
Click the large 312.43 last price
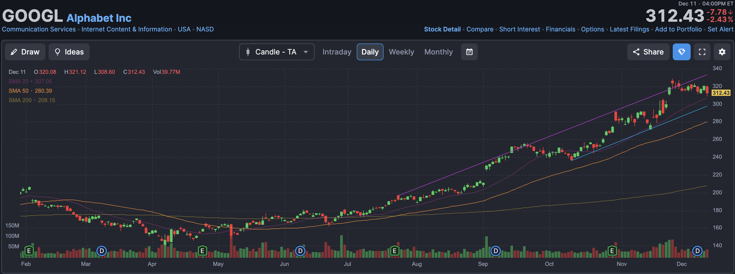click(675, 16)
